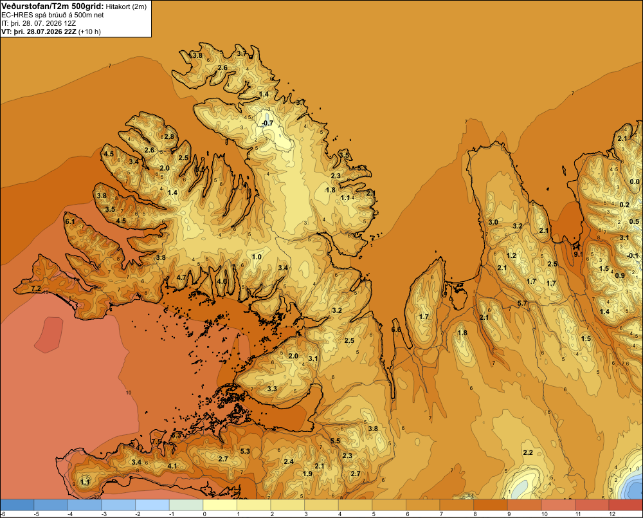Screen dimensions: 643x518
Task: Click the '0.2' temperature value
Action: tap(624, 205)
